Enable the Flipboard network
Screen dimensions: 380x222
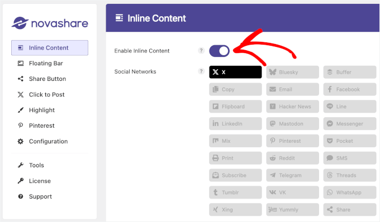coord(235,107)
